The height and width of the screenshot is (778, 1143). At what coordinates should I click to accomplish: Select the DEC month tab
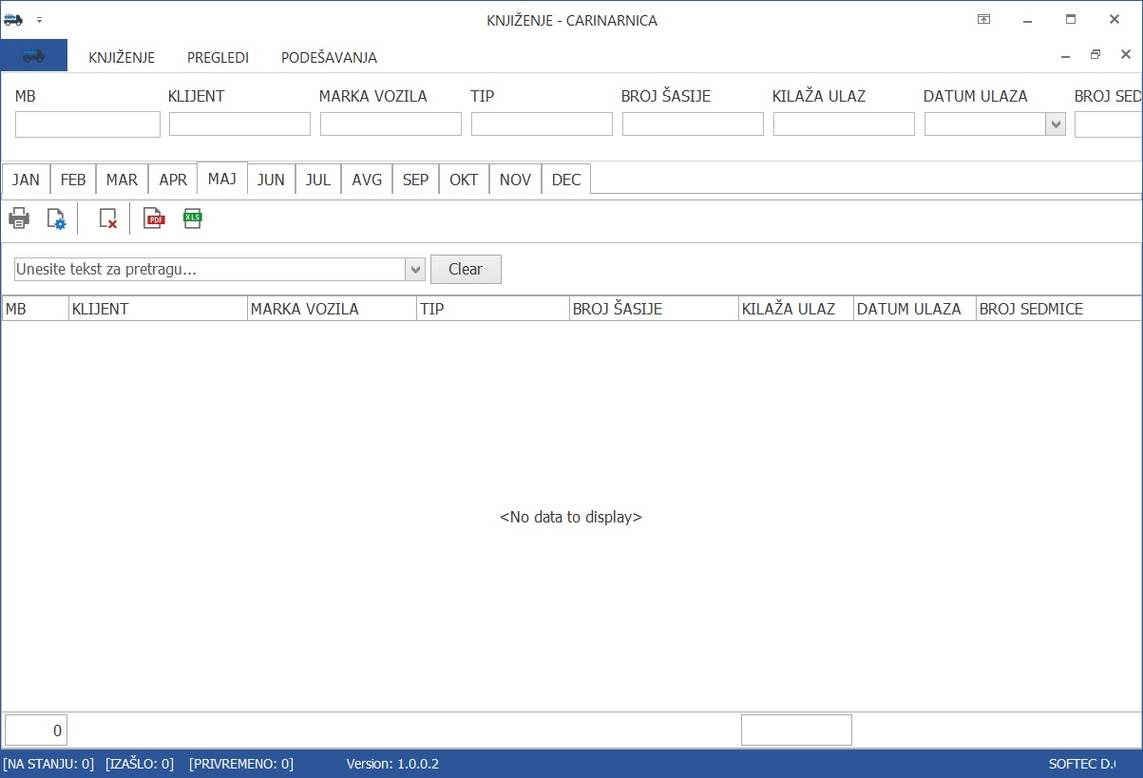tap(566, 180)
